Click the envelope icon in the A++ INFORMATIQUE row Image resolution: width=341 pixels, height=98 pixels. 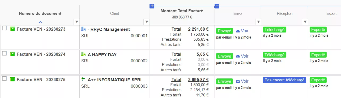[238, 81]
